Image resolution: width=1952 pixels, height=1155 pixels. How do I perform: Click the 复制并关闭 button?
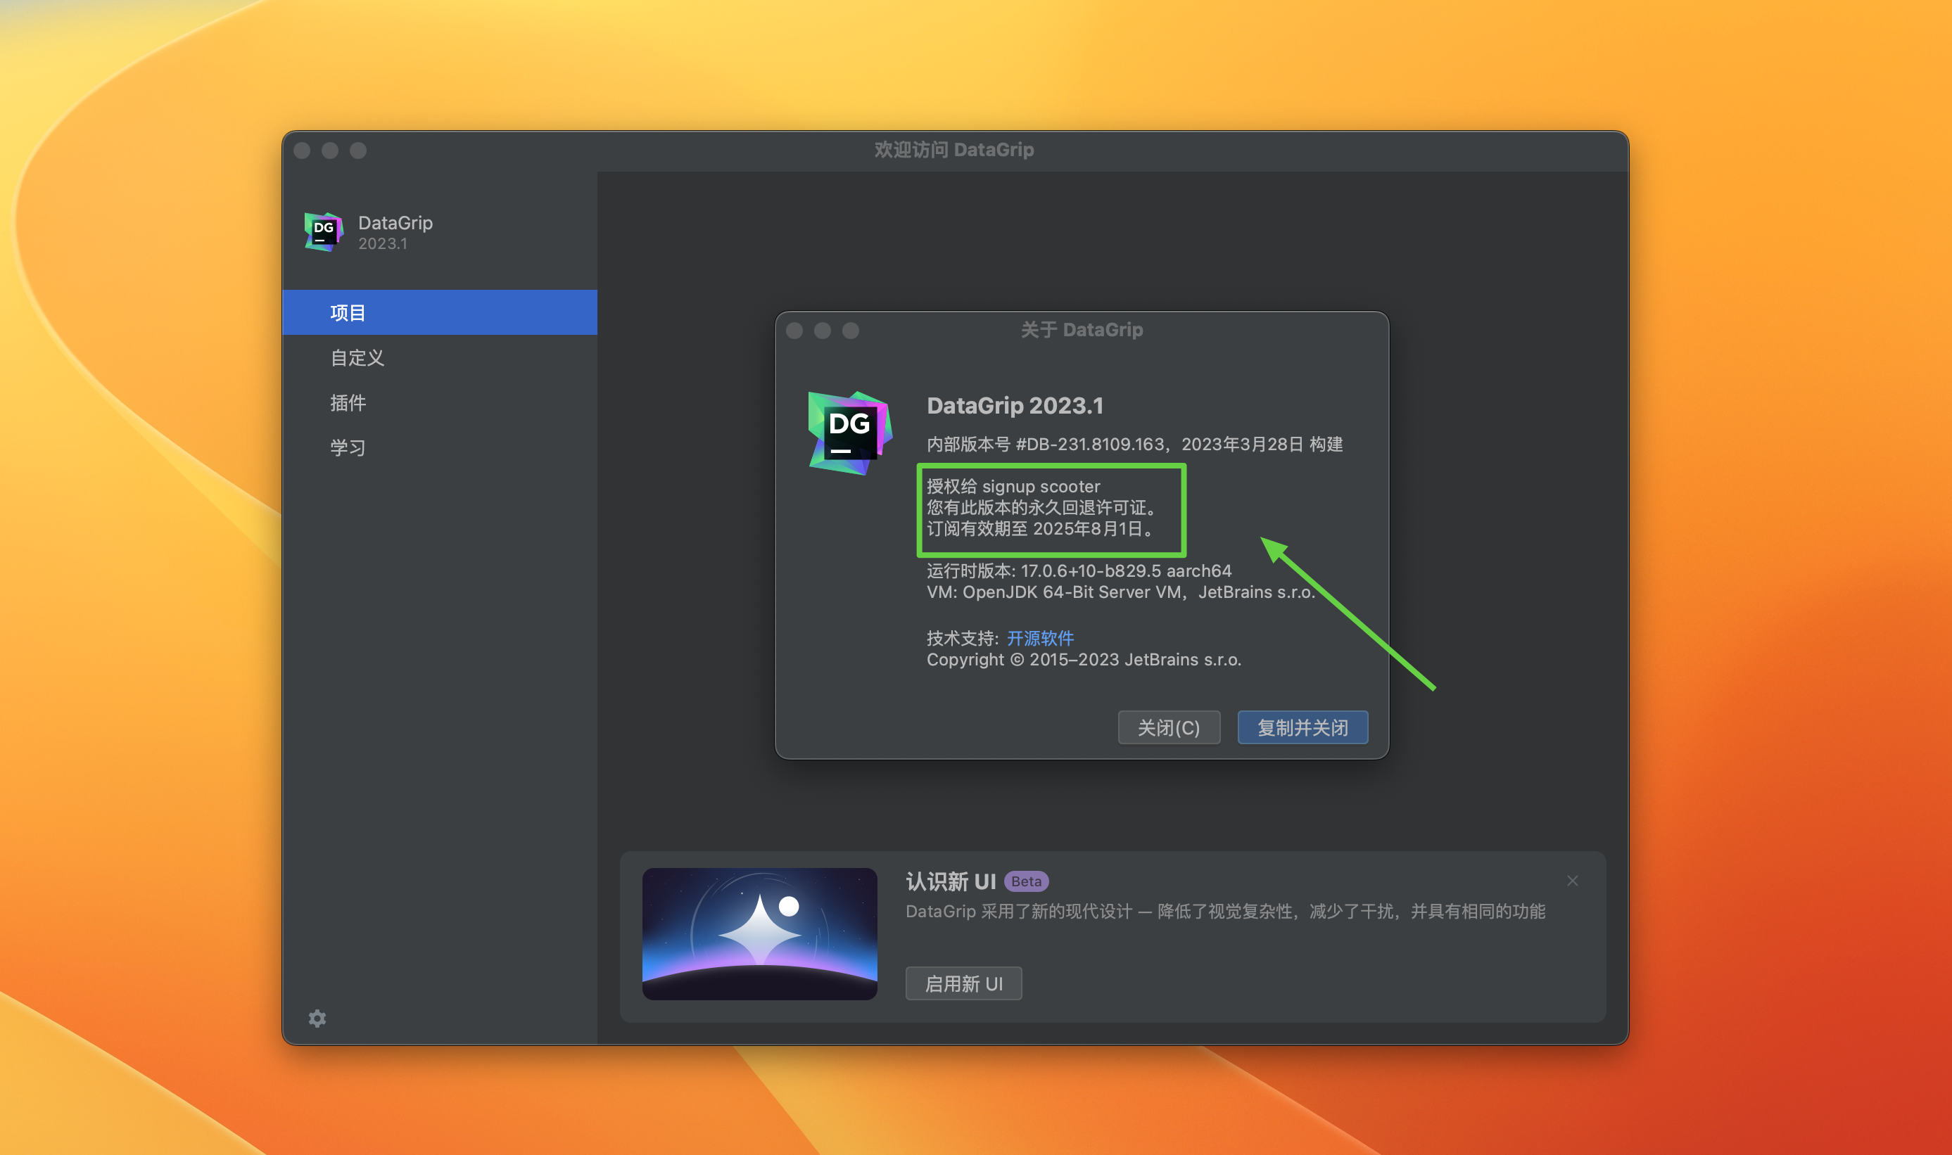[x=1303, y=727]
